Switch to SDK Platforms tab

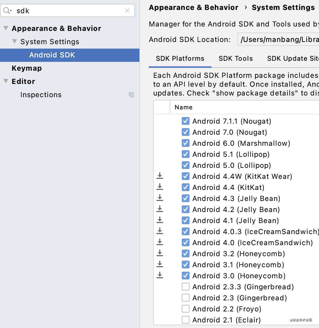pyautogui.click(x=180, y=58)
